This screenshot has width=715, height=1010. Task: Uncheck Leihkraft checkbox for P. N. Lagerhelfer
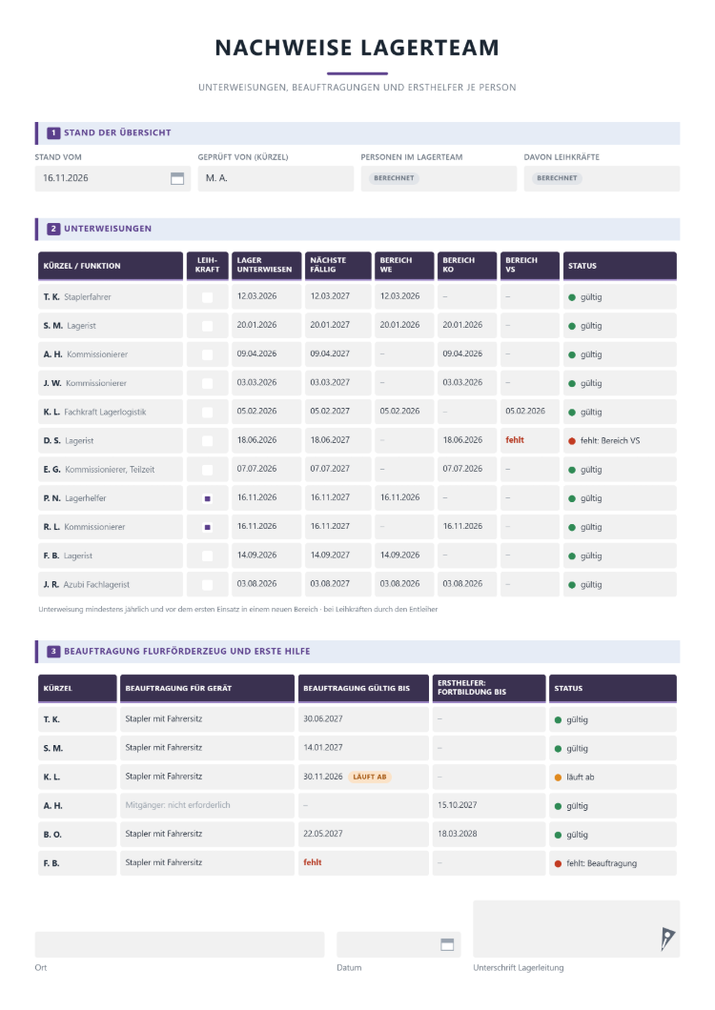pos(207,498)
